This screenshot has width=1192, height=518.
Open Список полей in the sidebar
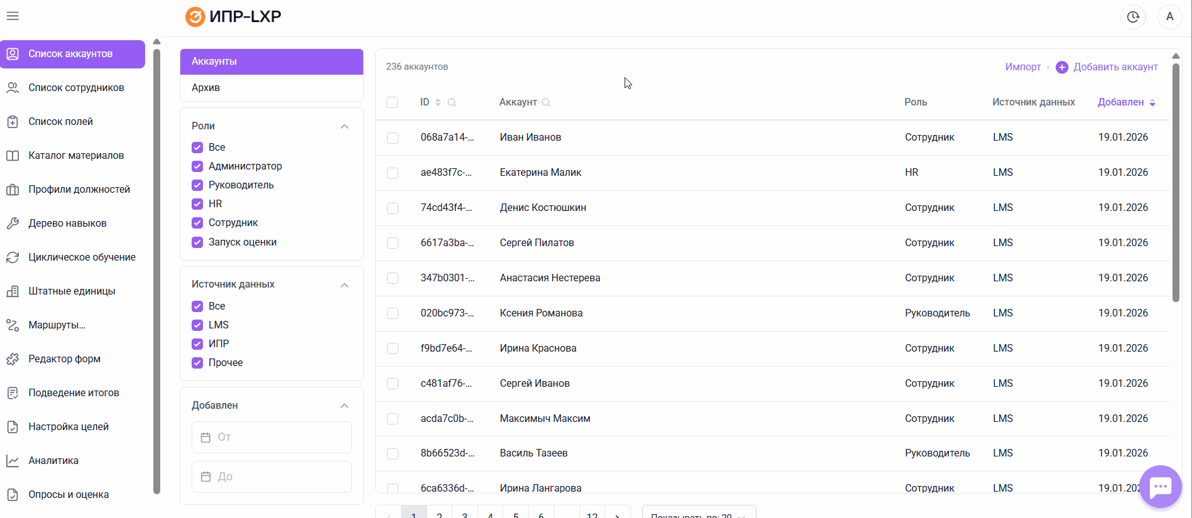click(x=72, y=122)
